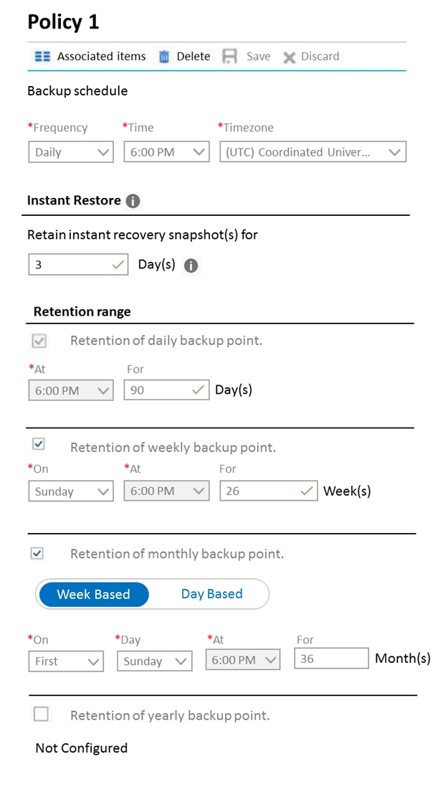
Task: Click the Delete label in toolbar
Action: [193, 56]
